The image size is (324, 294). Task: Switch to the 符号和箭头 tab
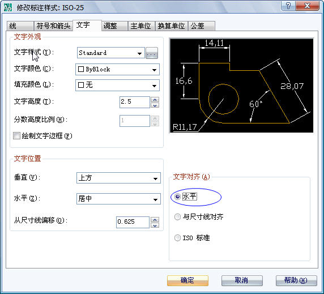(x=53, y=26)
